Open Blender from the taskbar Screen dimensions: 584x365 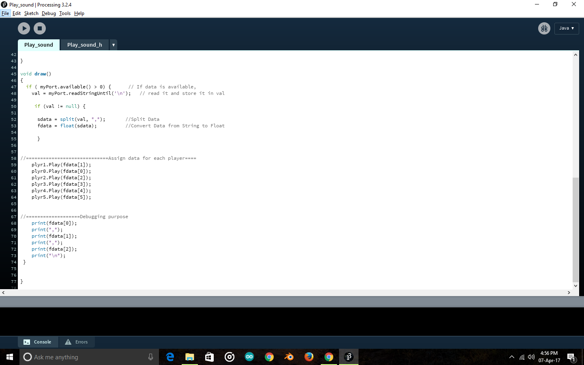[x=289, y=357]
